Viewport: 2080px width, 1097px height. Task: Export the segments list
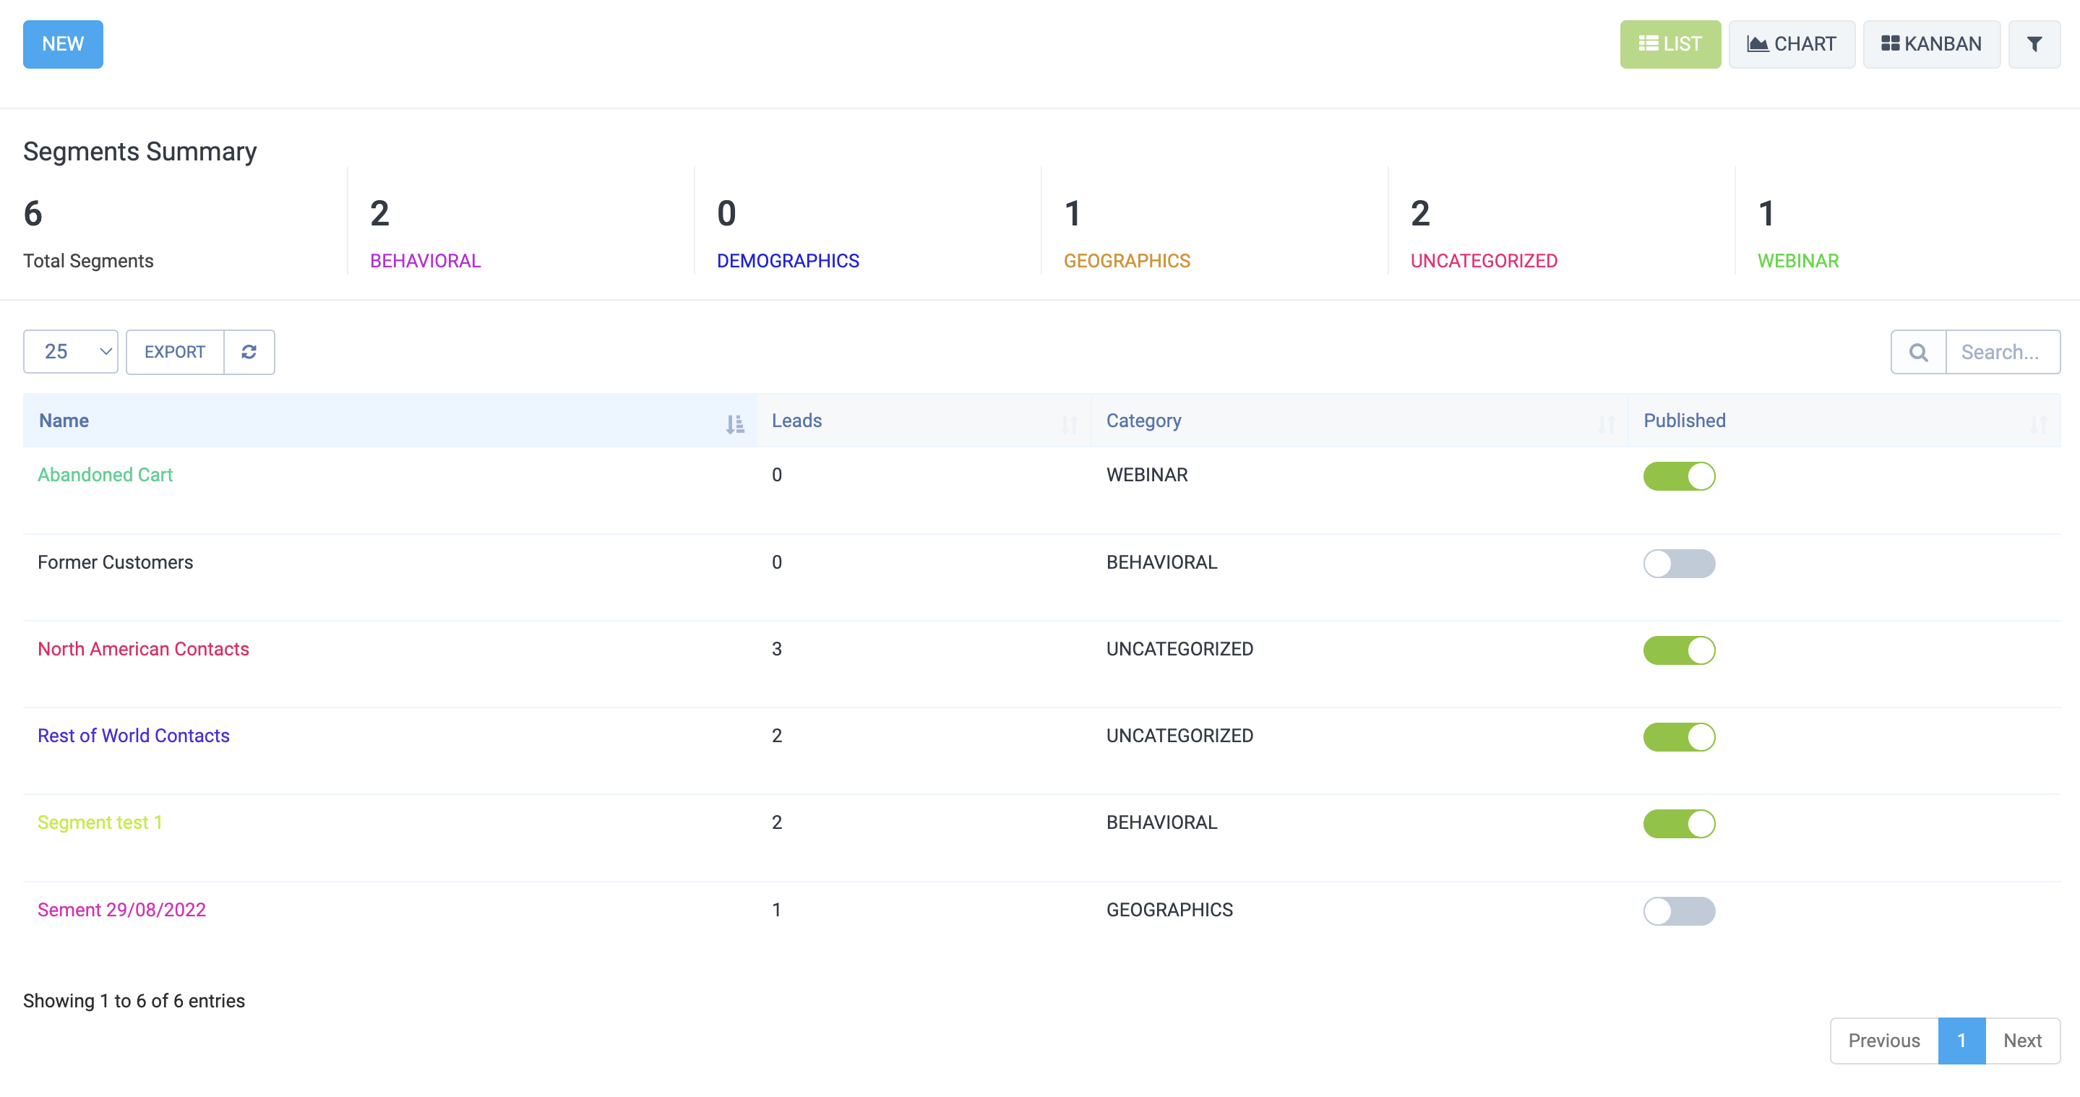click(174, 352)
